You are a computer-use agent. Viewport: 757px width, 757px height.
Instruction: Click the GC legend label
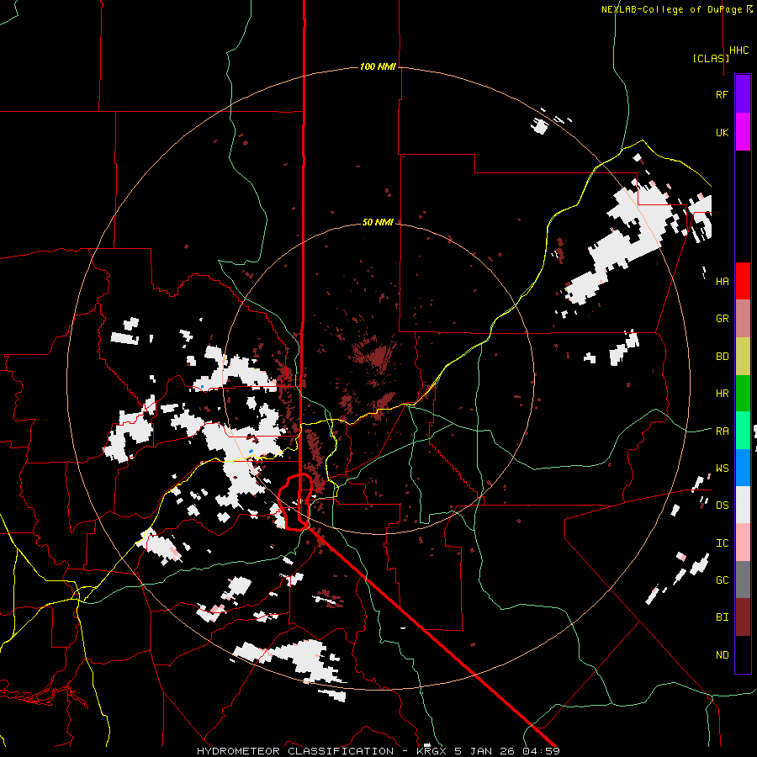[x=722, y=580]
